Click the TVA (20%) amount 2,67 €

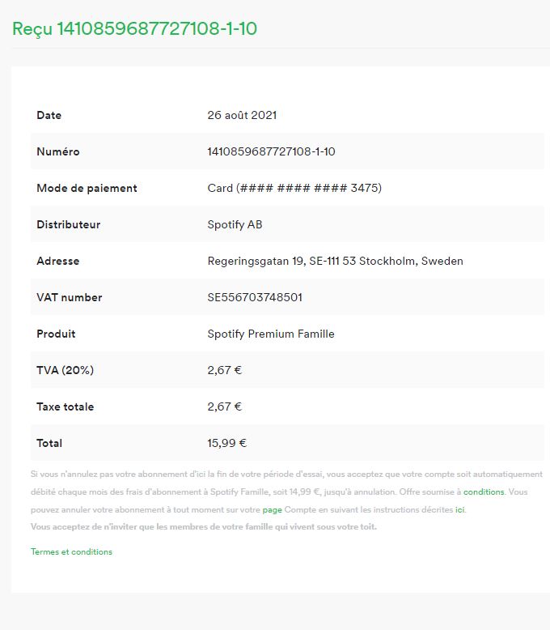click(x=224, y=370)
